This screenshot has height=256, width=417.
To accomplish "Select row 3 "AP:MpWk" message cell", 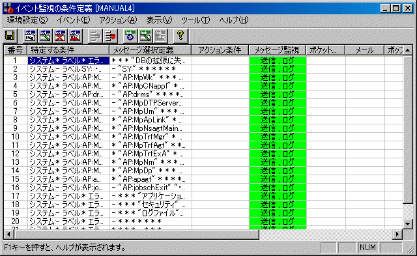I will coord(151,78).
